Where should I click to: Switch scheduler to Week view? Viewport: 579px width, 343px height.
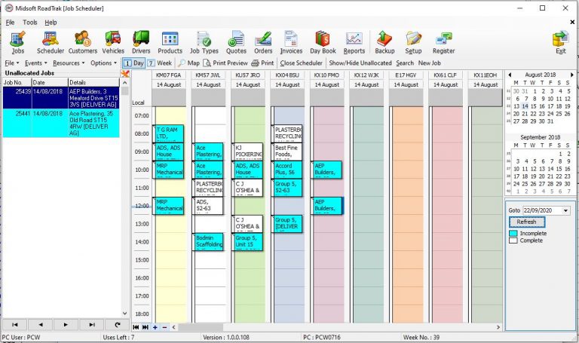click(160, 63)
